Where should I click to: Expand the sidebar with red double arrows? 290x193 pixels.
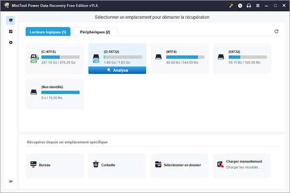(x=11, y=181)
